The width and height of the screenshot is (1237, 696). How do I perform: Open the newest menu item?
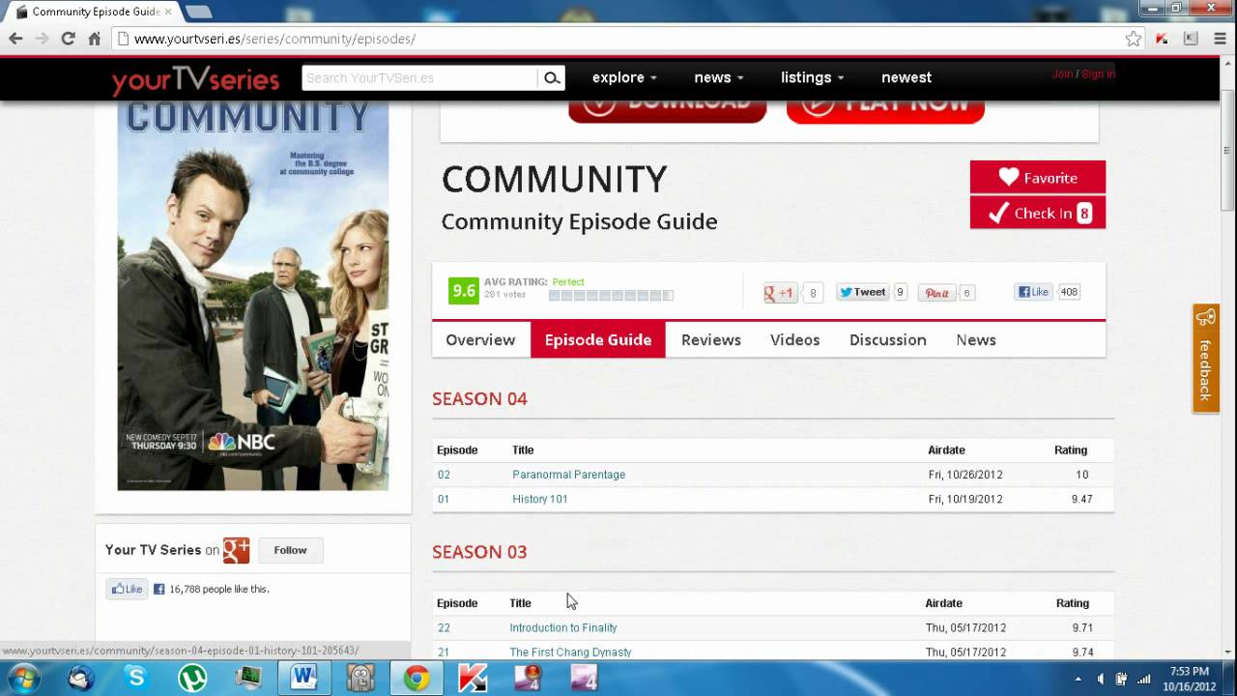pos(906,77)
